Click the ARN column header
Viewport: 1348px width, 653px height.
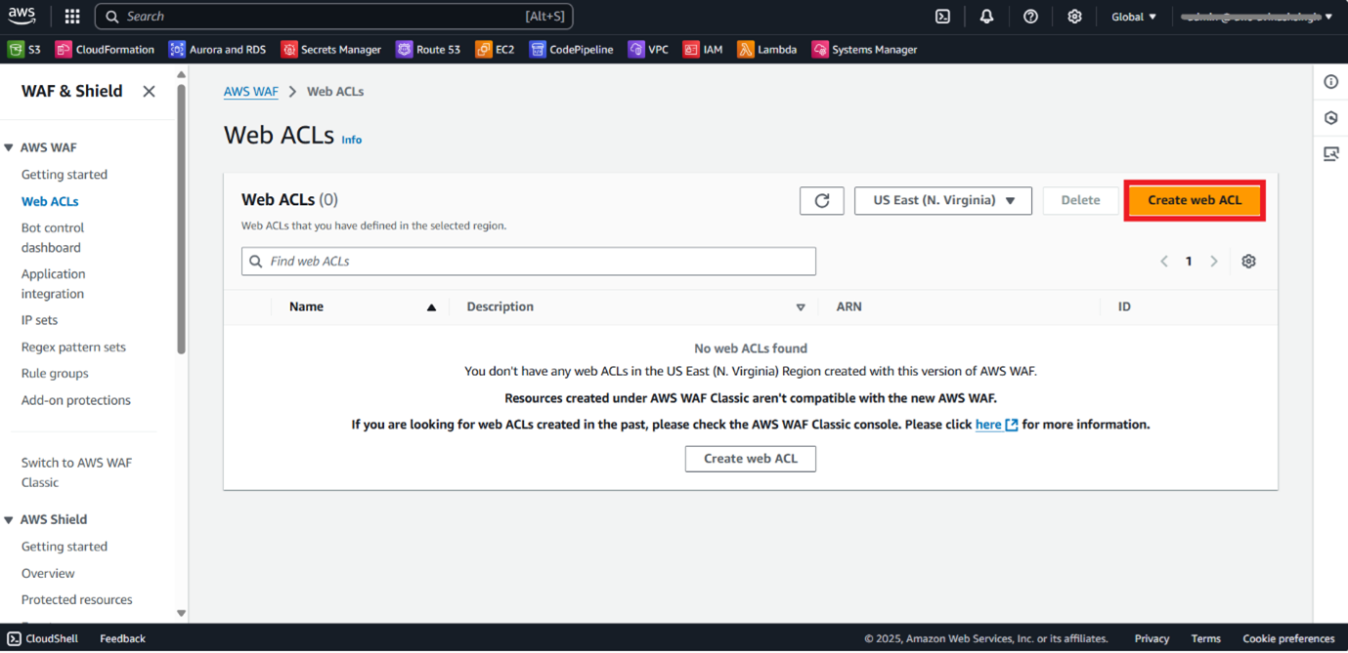849,306
